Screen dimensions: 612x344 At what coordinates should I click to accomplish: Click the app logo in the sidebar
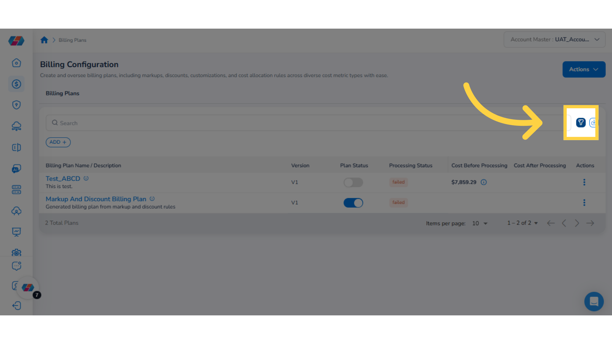coord(16,41)
